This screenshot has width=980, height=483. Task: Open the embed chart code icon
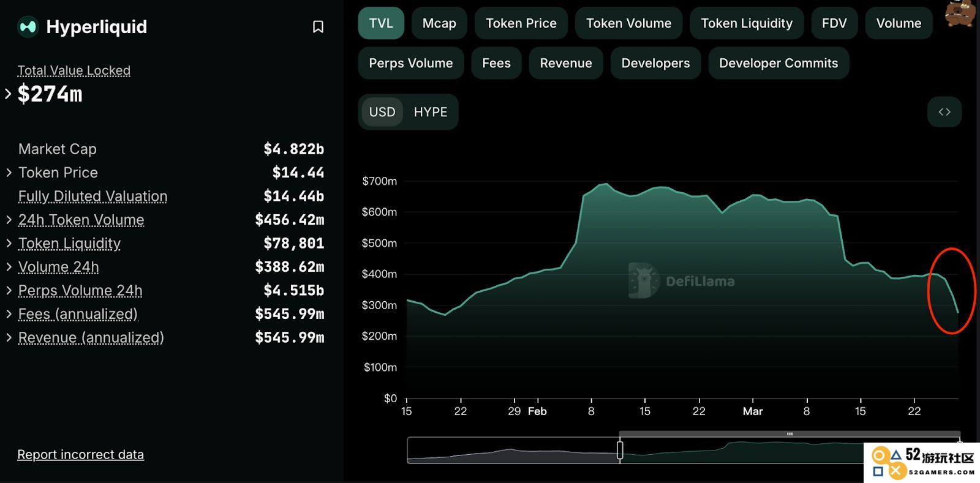[x=944, y=112]
